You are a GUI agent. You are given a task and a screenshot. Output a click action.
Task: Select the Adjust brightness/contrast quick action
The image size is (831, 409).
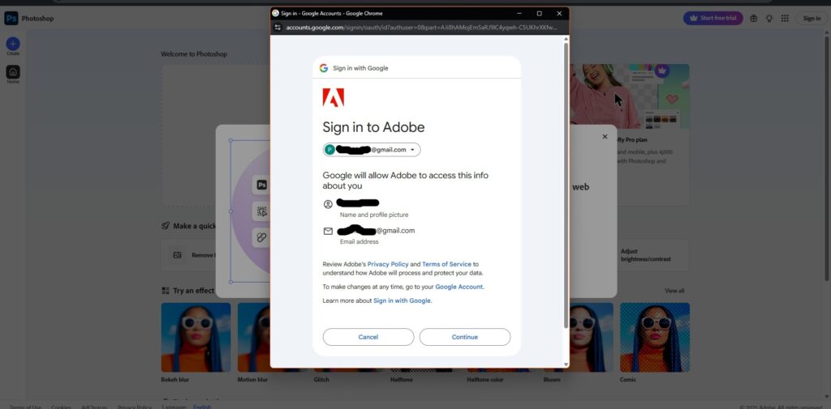coord(652,255)
